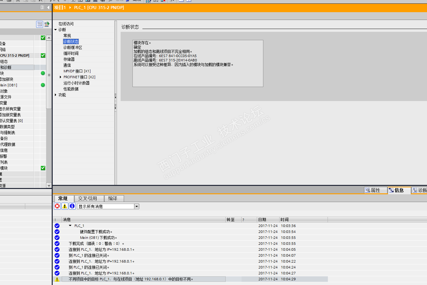The height and width of the screenshot is (285, 427).
Task: Click the project tree scrollbar up arrow
Action: click(49, 38)
